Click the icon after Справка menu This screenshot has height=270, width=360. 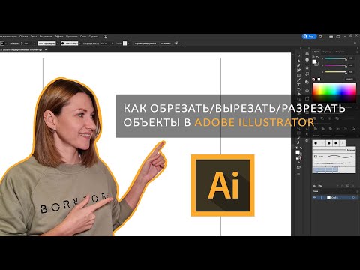(x=105, y=37)
